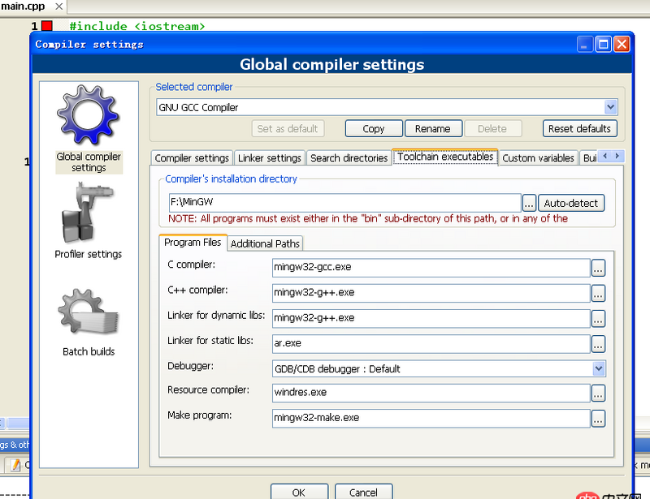650x499 pixels.
Task: Confirm settings with the OK button
Action: [299, 492]
